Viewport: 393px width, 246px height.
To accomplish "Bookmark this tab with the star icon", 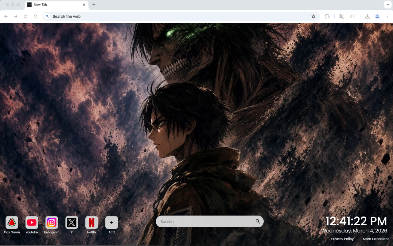I will (x=313, y=16).
